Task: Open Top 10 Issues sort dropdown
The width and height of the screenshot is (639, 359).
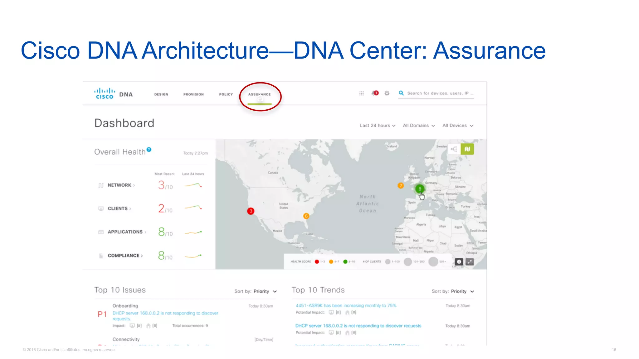Action: 265,291
